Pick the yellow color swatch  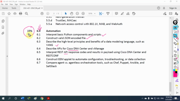176,70
